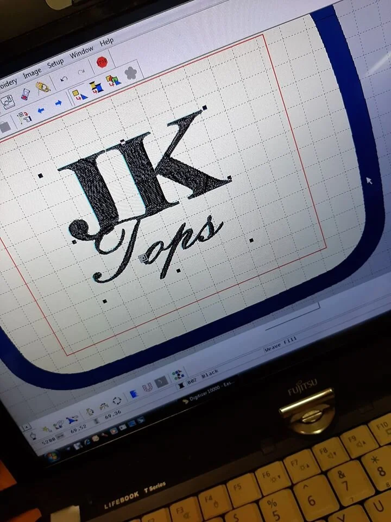Click the yellow embroidery hoop icon
The image size is (391, 522).
point(43,87)
